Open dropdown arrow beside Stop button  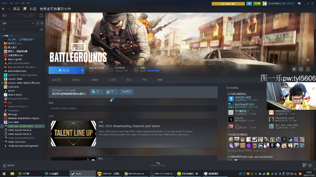[x=82, y=70]
